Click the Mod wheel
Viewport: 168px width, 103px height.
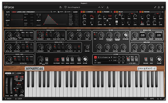tap(11, 85)
